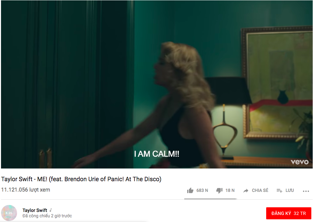
Task: Open the three-dot more actions menu
Action: 306,191
